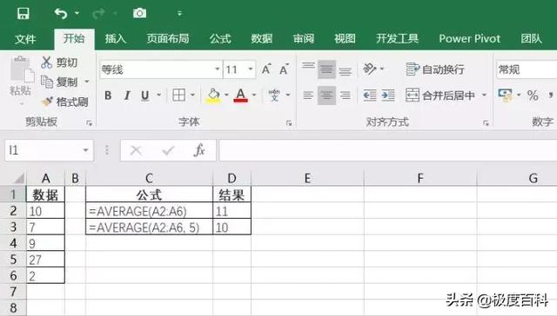
Task: Expand the borders dropdown arrow
Action: point(192,95)
